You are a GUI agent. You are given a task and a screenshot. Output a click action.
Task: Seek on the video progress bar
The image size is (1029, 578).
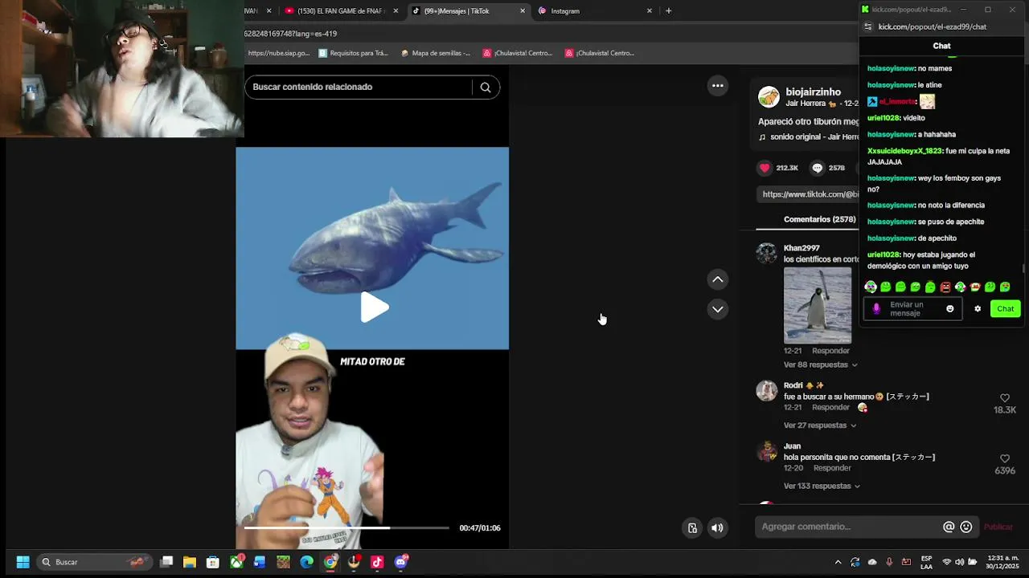[346, 528]
